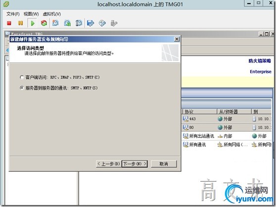This screenshot has width=276, height=207.
Task: Click the revert to snapshot icon
Action: tap(67, 23)
